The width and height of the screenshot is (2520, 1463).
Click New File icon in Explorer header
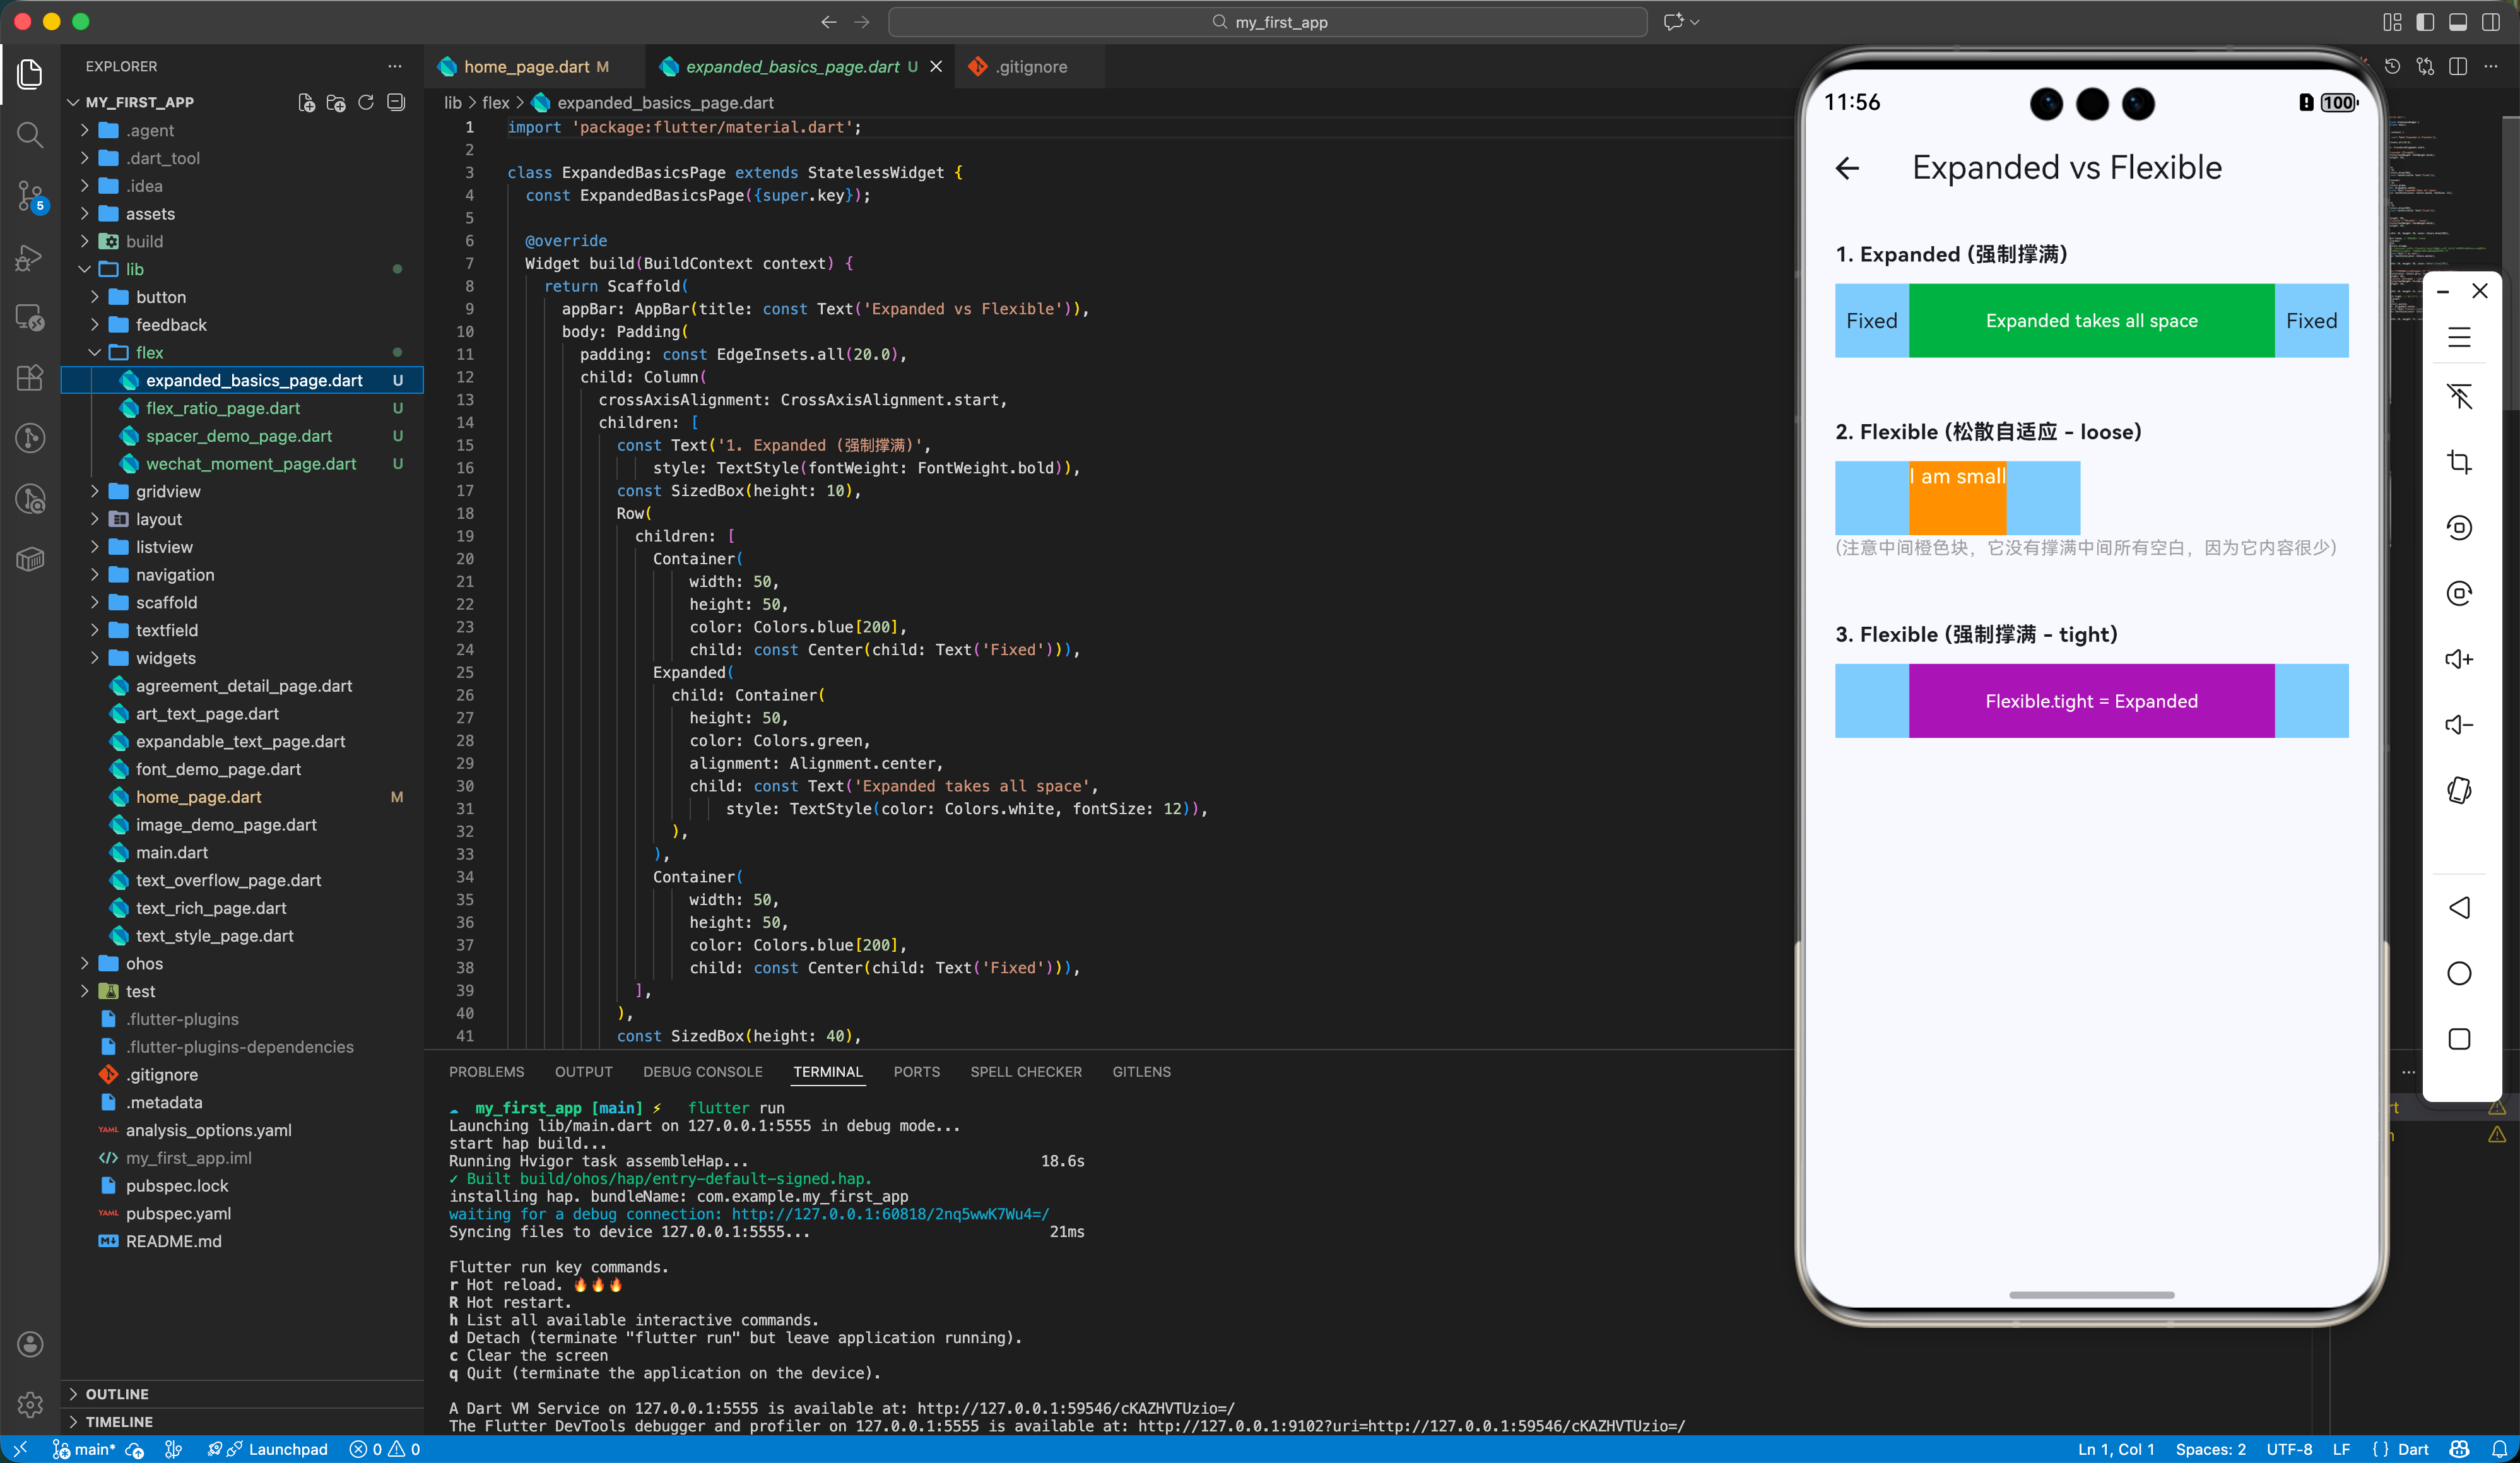(306, 102)
